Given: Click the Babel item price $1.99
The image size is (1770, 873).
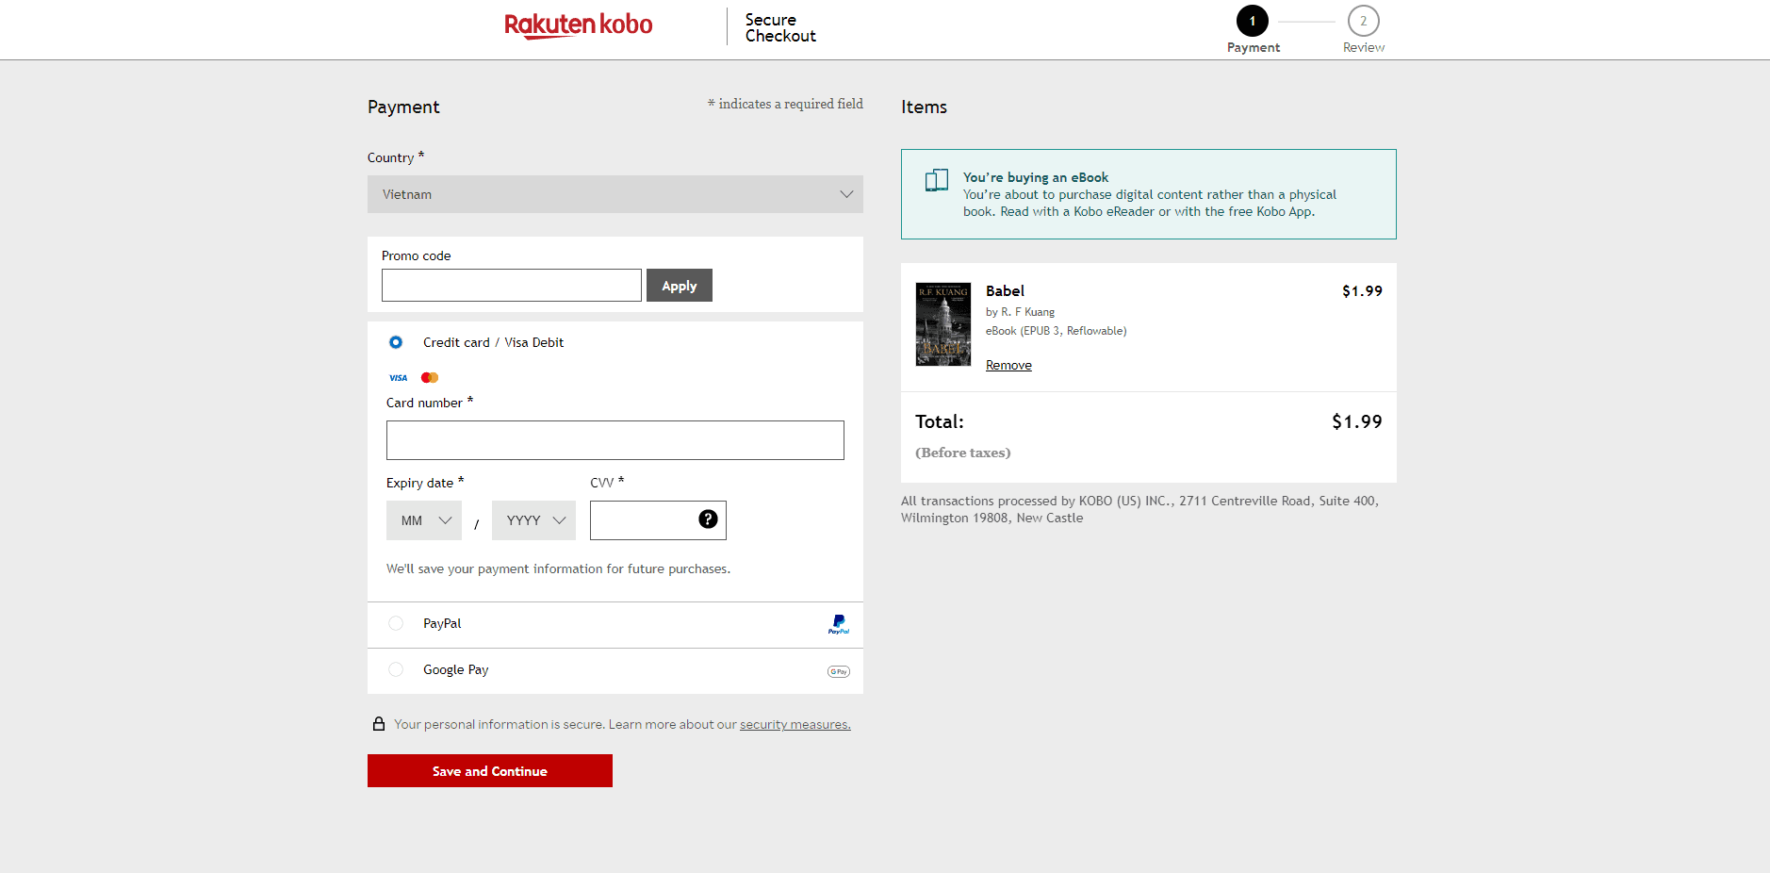Looking at the screenshot, I should 1362,291.
